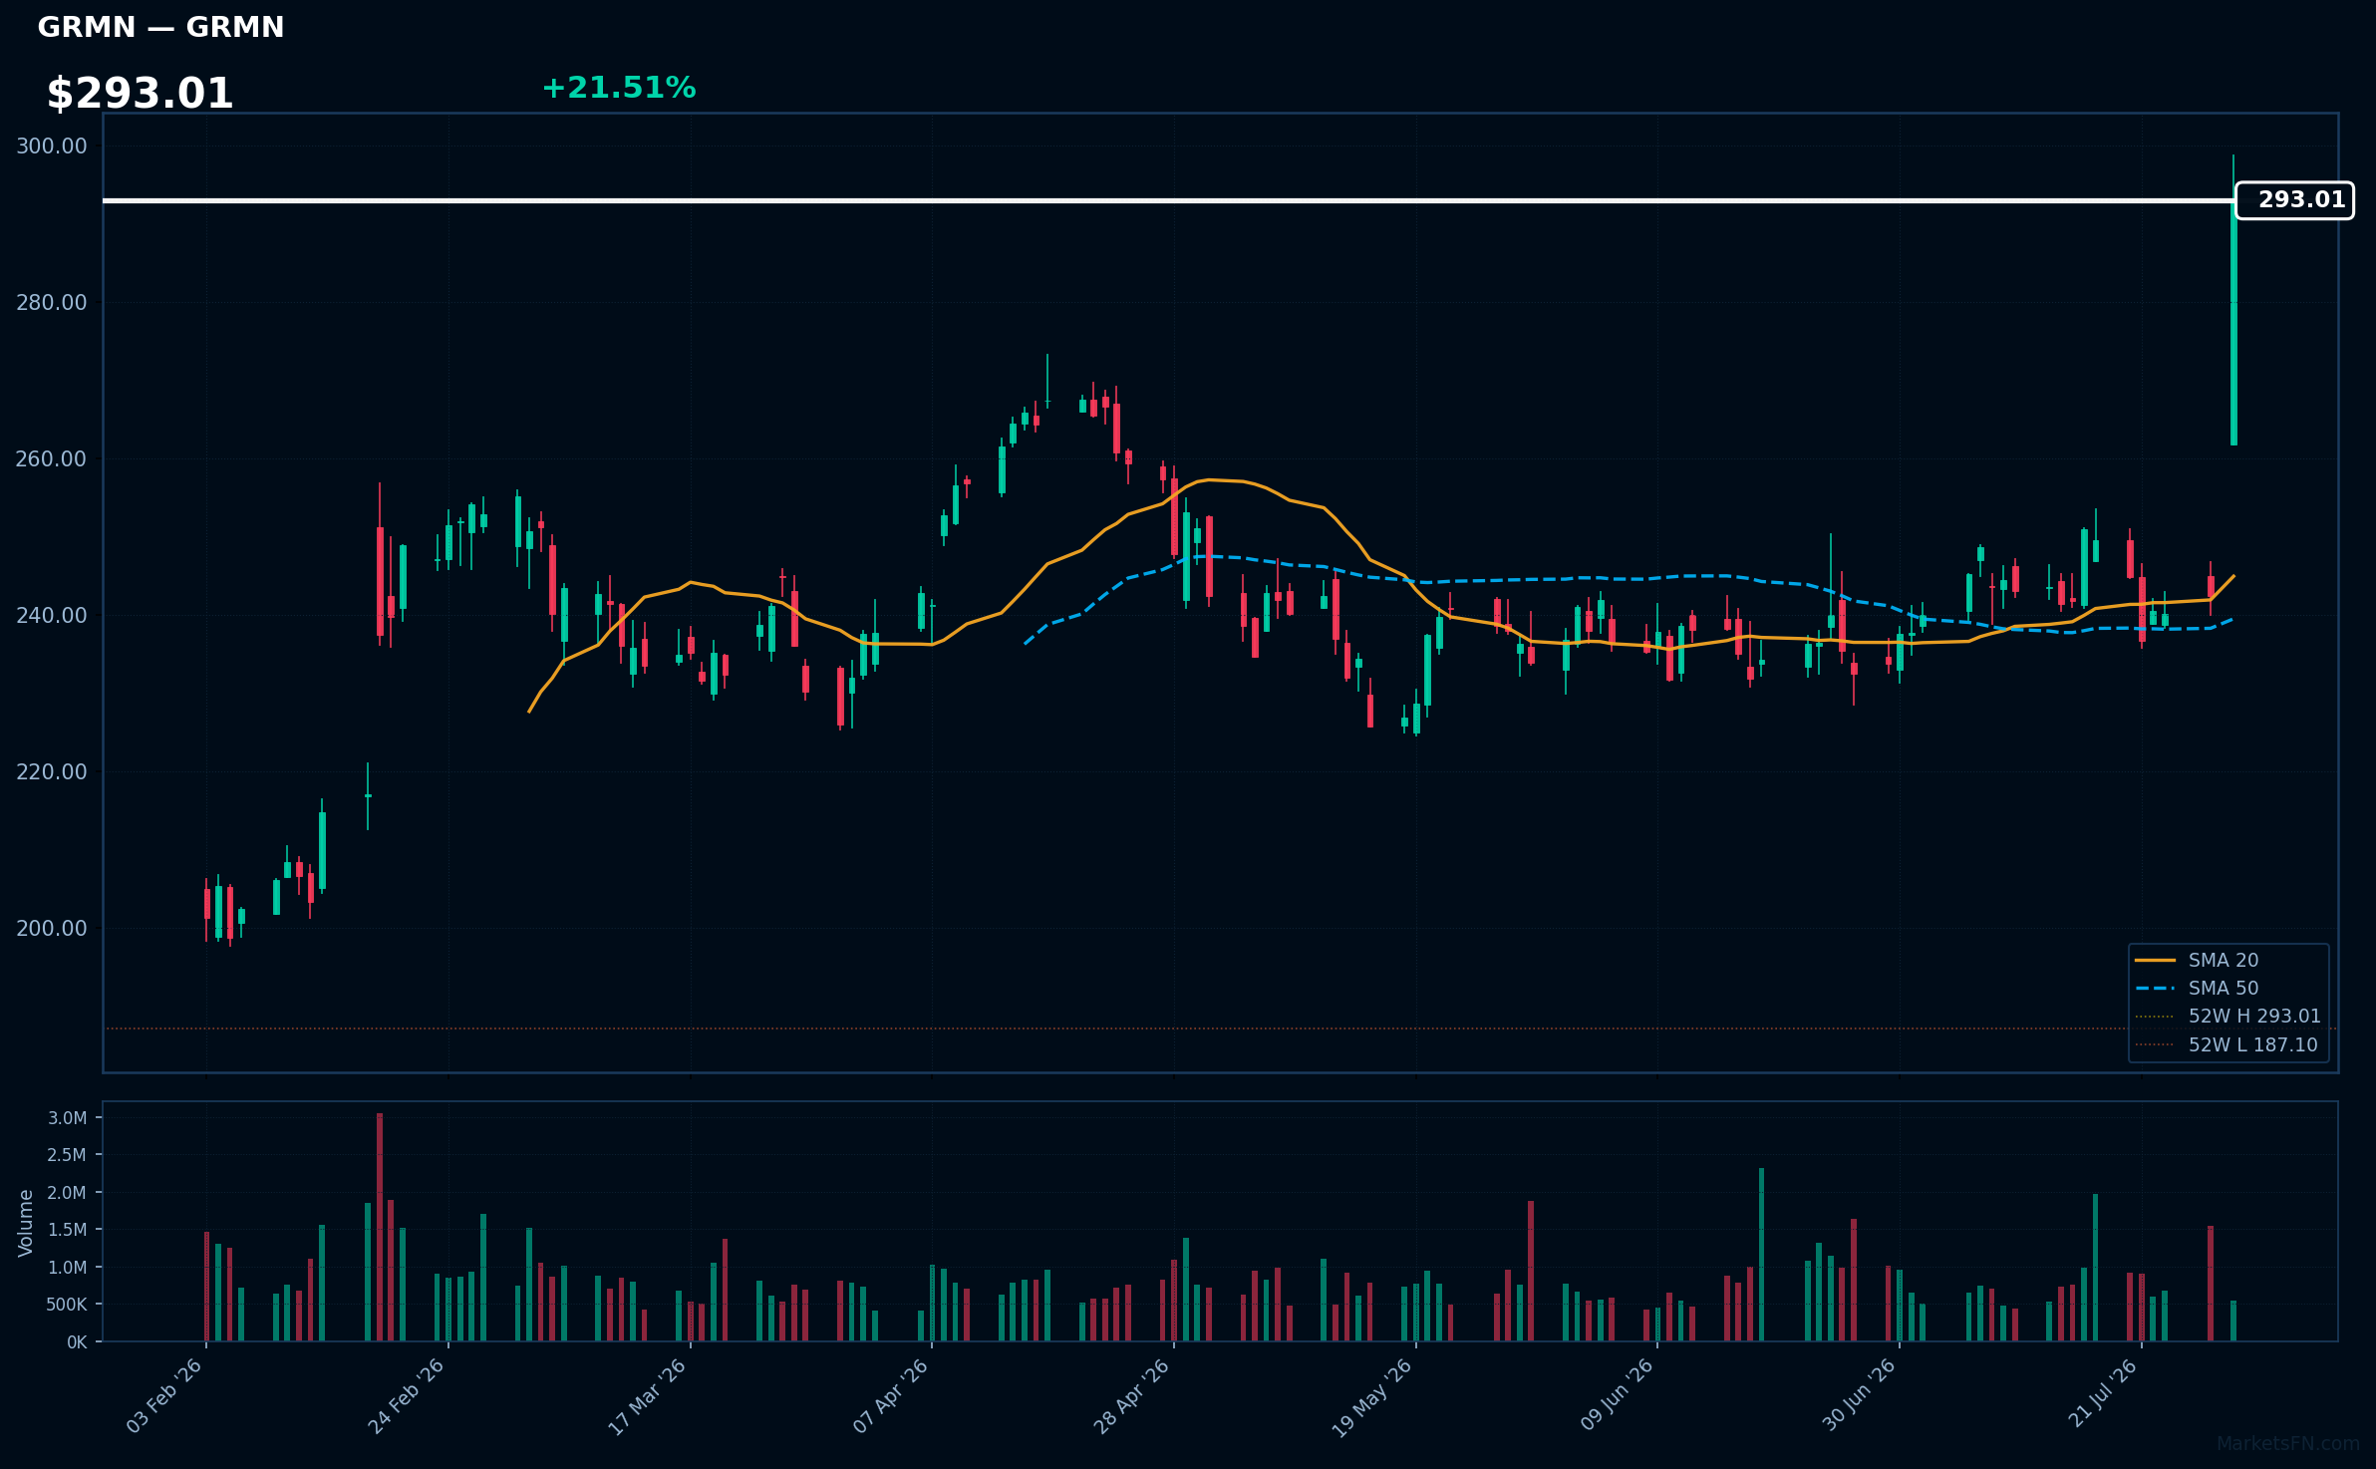The width and height of the screenshot is (2376, 1469).
Task: Click the Volume axis label
Action: click(26, 1223)
